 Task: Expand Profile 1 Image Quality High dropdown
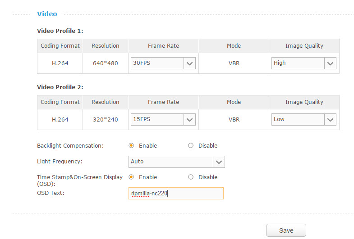303,63
